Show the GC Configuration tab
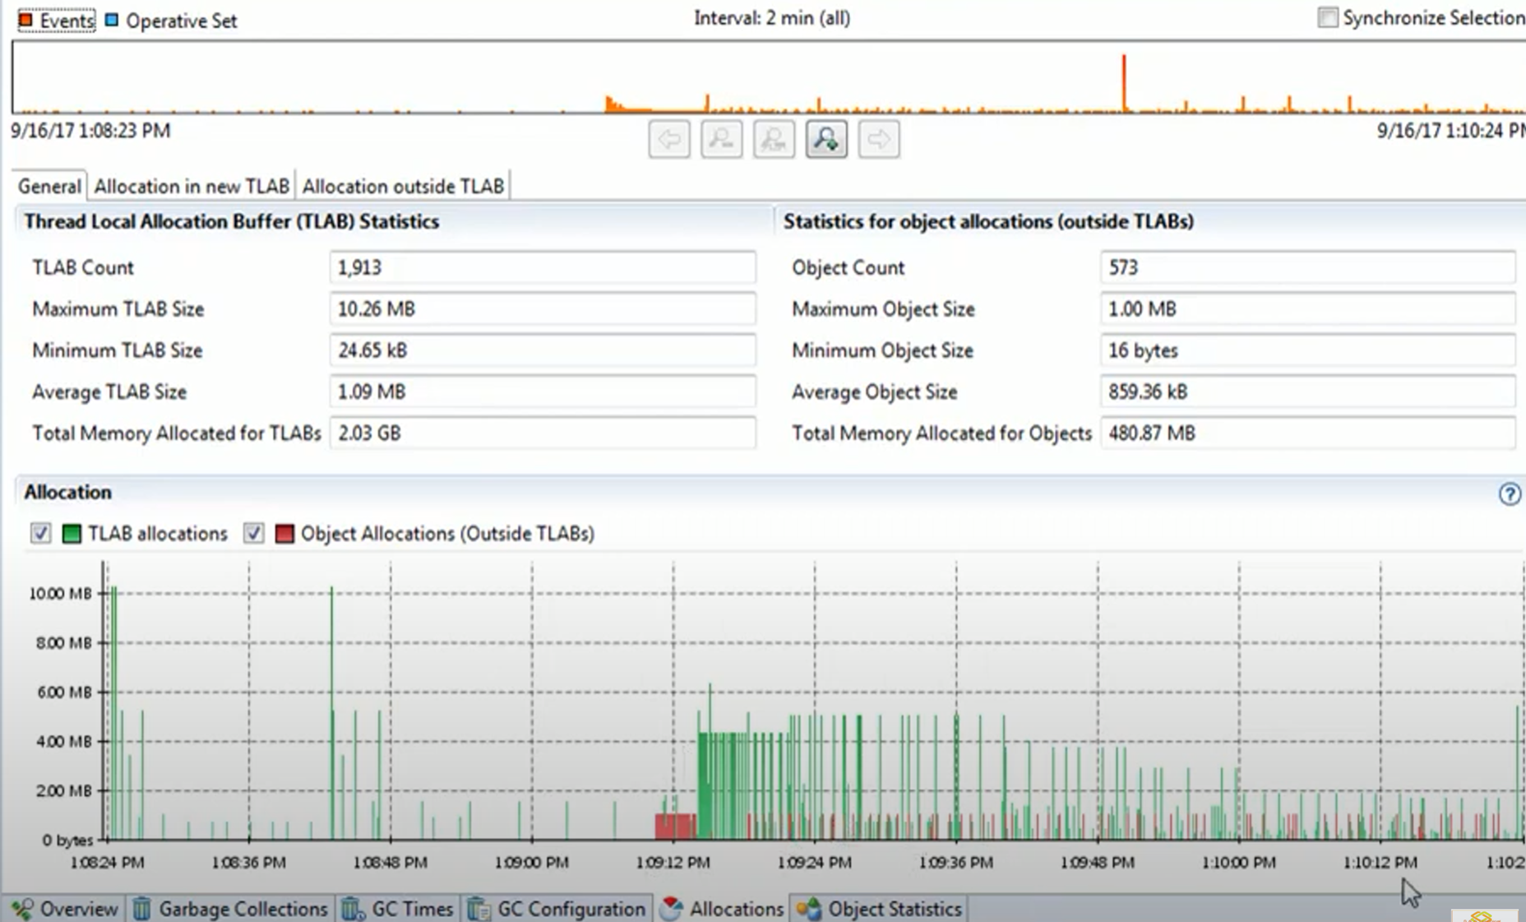Screen dimensions: 1526x922 pyautogui.click(x=558, y=909)
